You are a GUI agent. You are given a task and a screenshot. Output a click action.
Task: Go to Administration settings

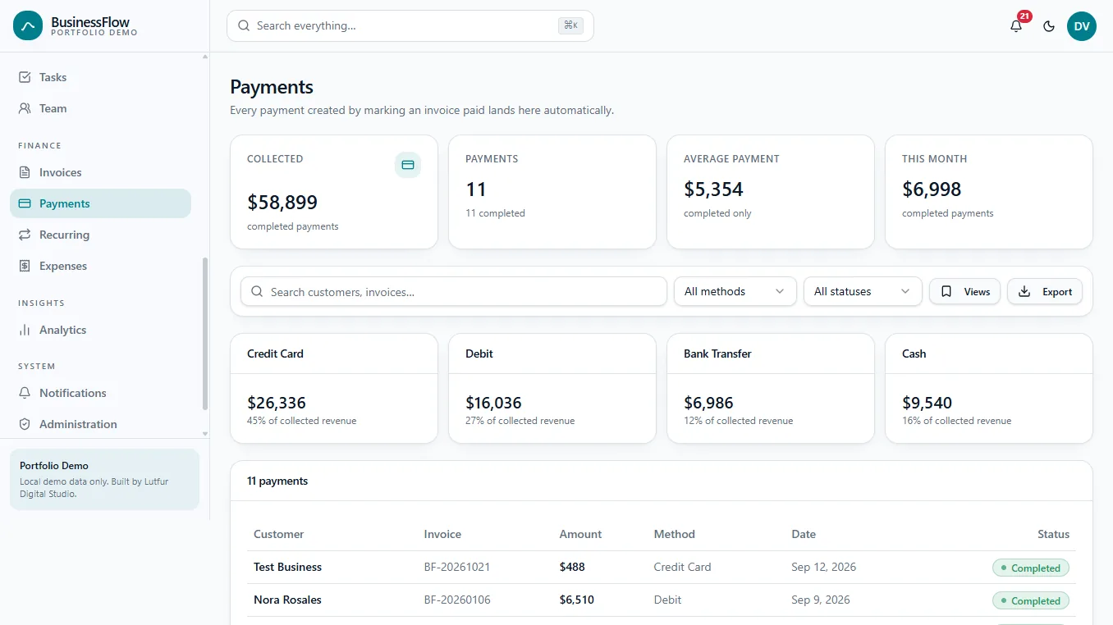point(100,424)
